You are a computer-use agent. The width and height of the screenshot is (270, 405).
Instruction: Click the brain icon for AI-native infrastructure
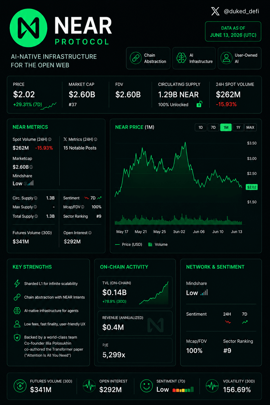click(17, 311)
